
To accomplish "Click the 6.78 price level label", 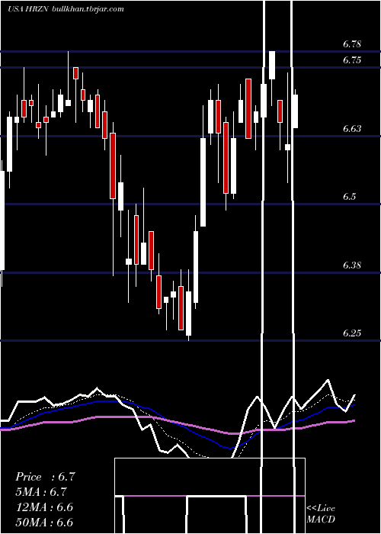I will [x=352, y=44].
